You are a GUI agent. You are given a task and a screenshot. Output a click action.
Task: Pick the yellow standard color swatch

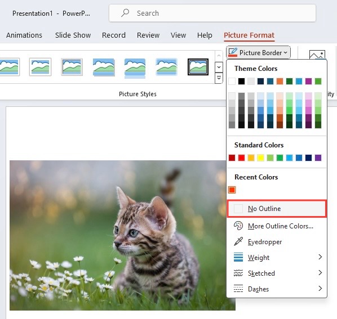260,158
